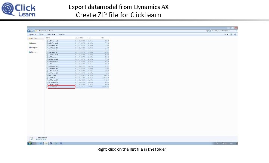Viewport: 269px width, 163px height.
Task: Click the Explorer search box
Action: (x=224, y=31)
